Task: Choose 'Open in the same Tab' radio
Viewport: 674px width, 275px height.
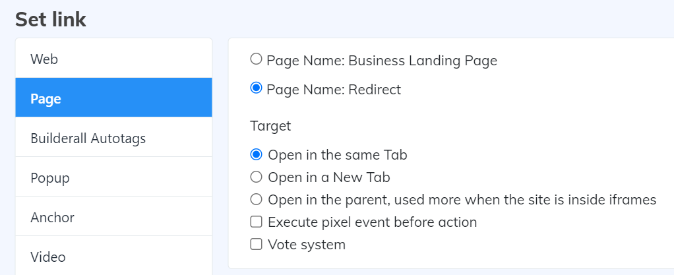Action: [x=257, y=154]
